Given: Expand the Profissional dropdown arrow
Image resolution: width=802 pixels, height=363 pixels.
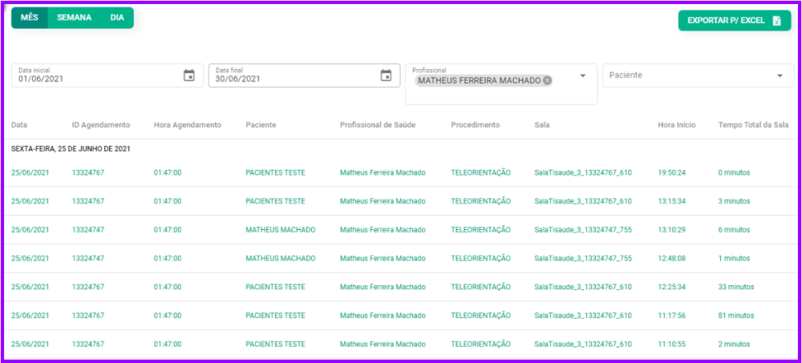Looking at the screenshot, I should [x=583, y=76].
